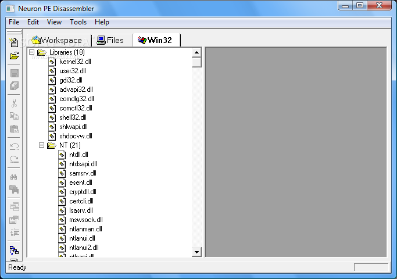
Task: Select comctl32.dll library entry
Action: click(x=76, y=108)
